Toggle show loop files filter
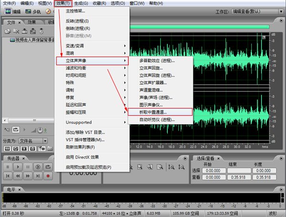The height and width of the screenshot is (217, 286). tap(16, 149)
